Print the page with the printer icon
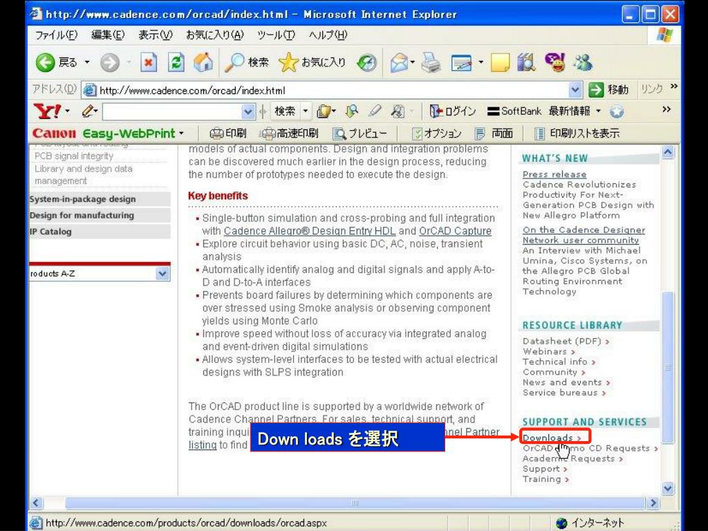 click(431, 63)
